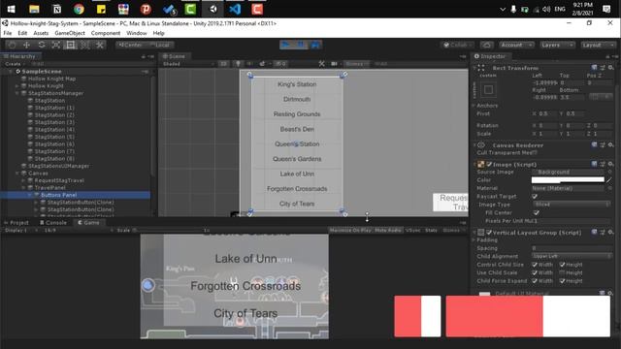This screenshot has width=621, height=349.
Task: Expand the Padding foldout
Action: tap(474, 240)
